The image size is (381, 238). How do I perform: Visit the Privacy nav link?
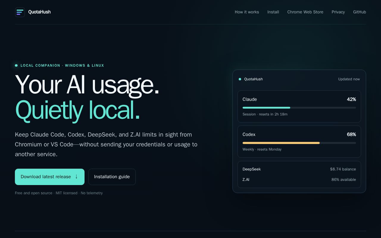point(338,12)
